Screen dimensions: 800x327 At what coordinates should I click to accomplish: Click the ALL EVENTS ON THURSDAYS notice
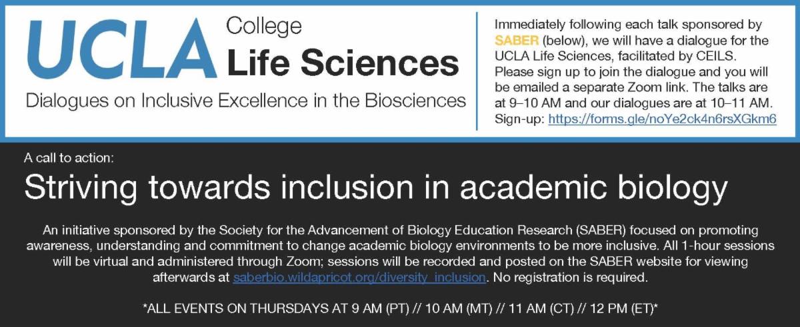400,308
